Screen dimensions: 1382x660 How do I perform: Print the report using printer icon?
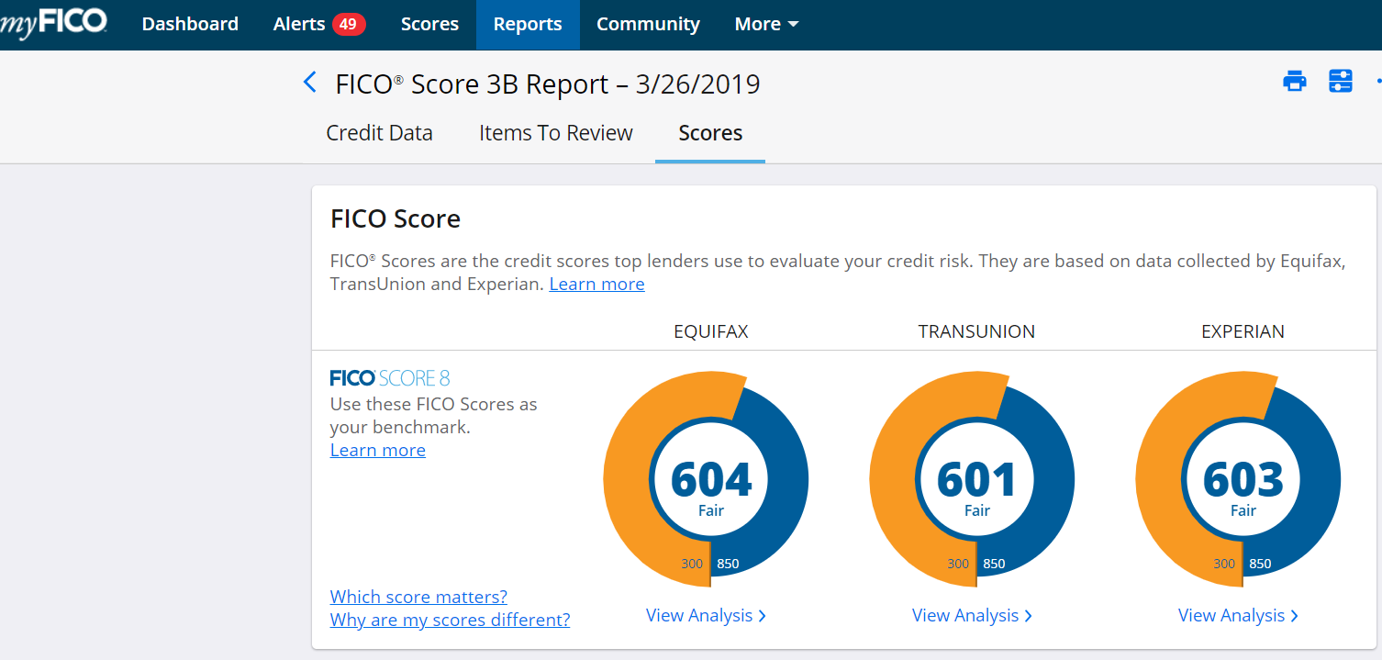1295,81
